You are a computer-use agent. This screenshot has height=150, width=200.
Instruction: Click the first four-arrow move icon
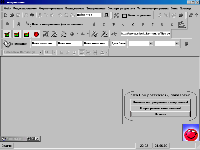click(x=72, y=34)
